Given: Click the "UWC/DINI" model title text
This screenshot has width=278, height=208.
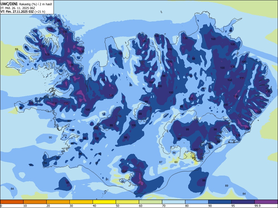Looking at the screenshot, I should pos(9,4).
